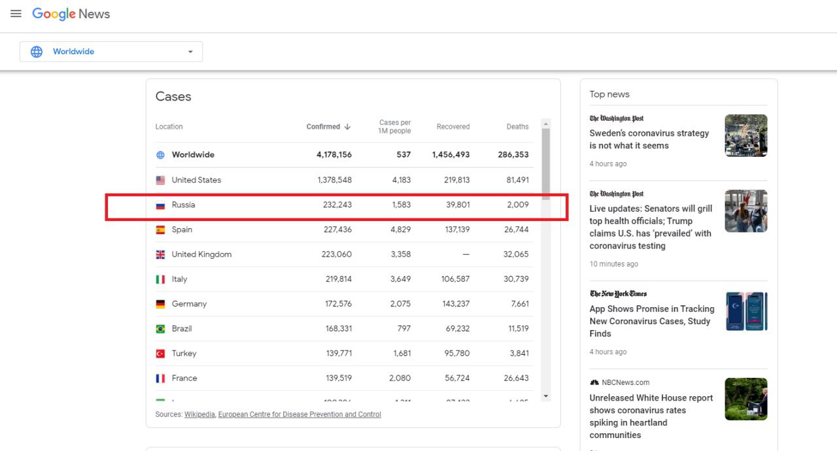Click the cases table scrollbar thumb
Screen dimensions: 837x451
click(546, 163)
